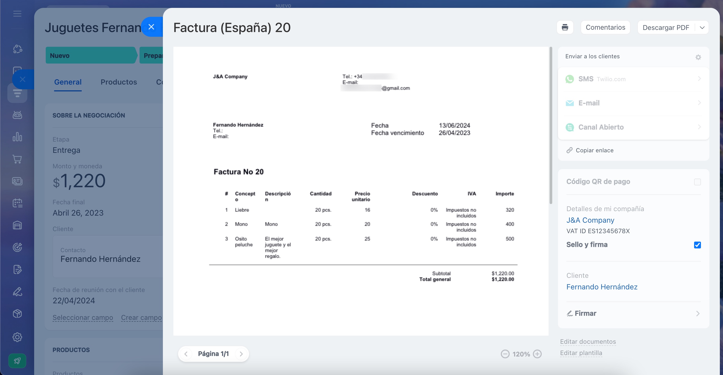Click VAT ID ES12345678X text
Viewport: 723px width, 375px height.
click(598, 231)
